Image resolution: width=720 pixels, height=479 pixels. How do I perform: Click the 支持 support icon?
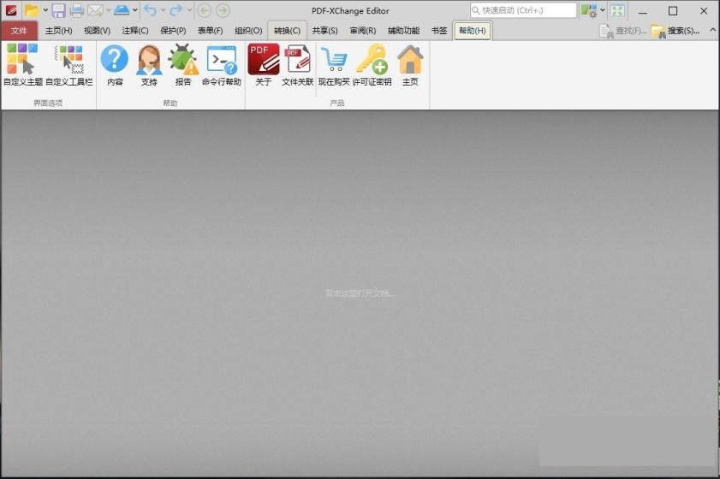point(149,65)
